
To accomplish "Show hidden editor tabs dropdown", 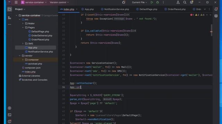I will click(205, 9).
